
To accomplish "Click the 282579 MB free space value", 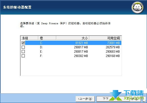I will pyautogui.click(x=113, y=47).
